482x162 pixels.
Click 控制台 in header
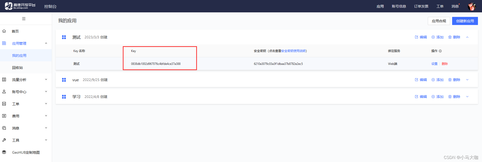50,6
